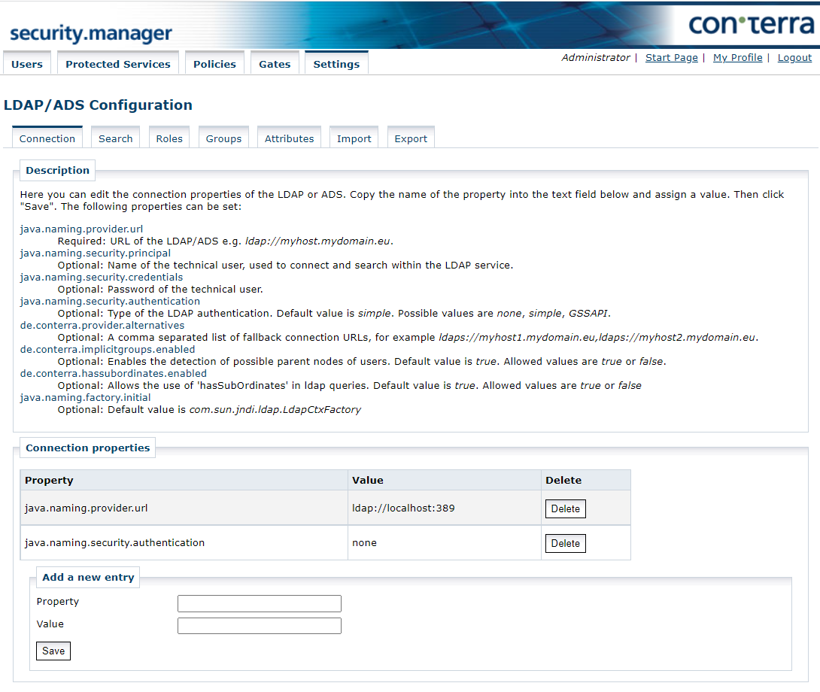820x692 pixels.
Task: Switch to the Search sub-tab
Action: click(x=115, y=138)
